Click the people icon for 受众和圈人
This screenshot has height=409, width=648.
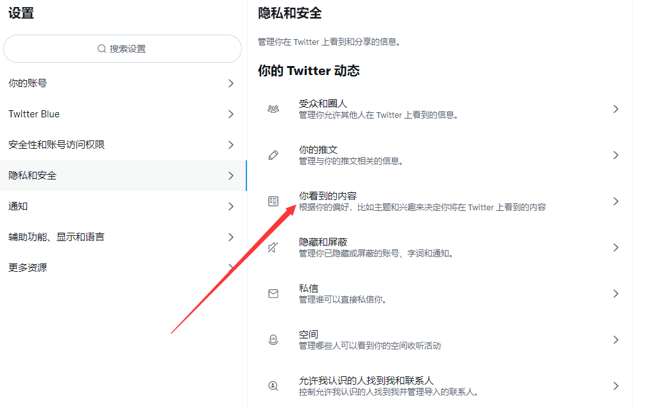tap(273, 109)
